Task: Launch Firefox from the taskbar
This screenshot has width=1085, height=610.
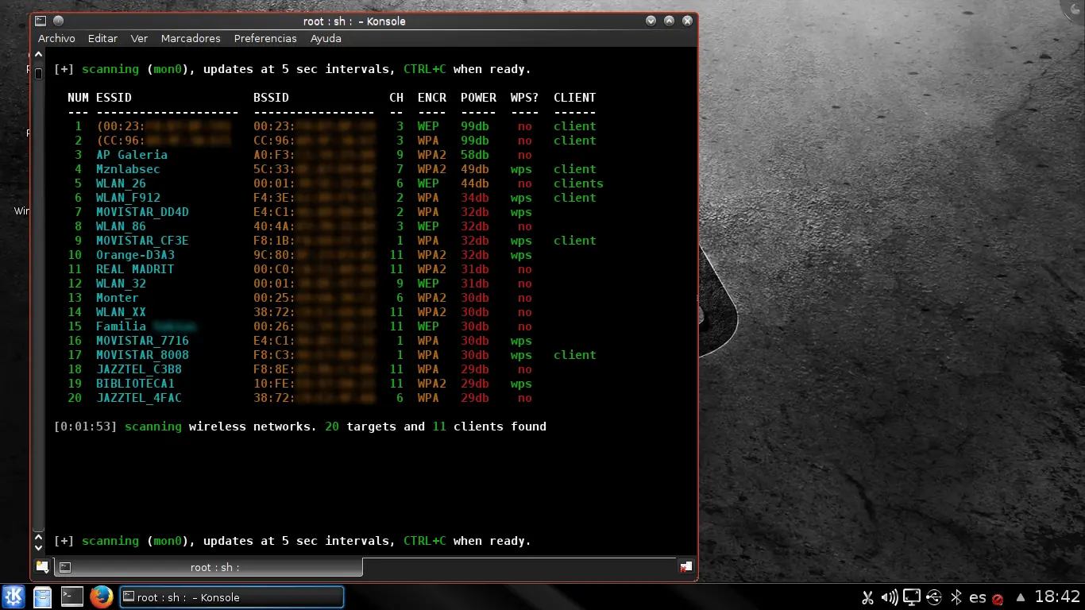Action: [x=101, y=596]
